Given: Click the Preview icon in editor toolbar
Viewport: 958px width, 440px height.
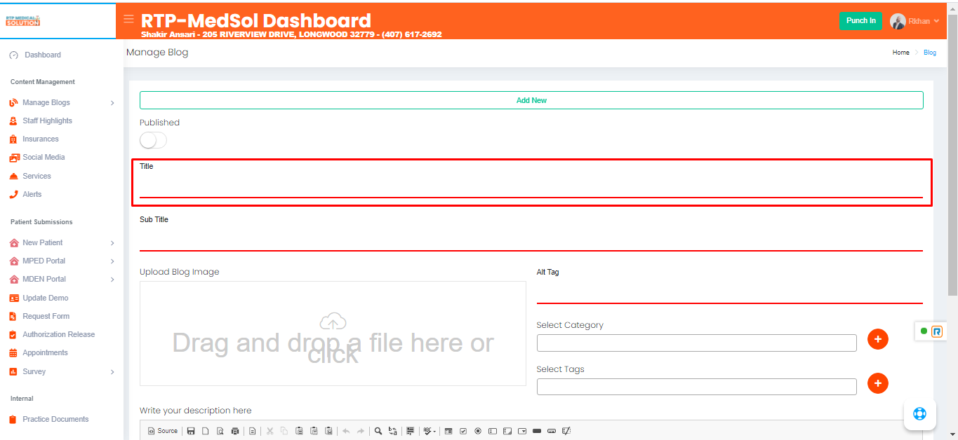Looking at the screenshot, I should pos(220,431).
